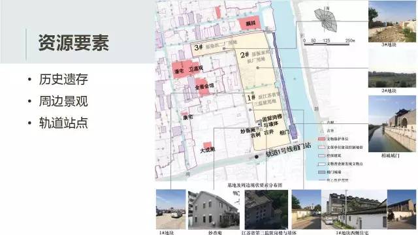Click the red 全晋会馆 building on map

202,87
